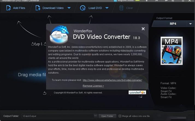This screenshot has width=195, height=121.
Task: Click the Download Video button
Action: click(x=49, y=8)
